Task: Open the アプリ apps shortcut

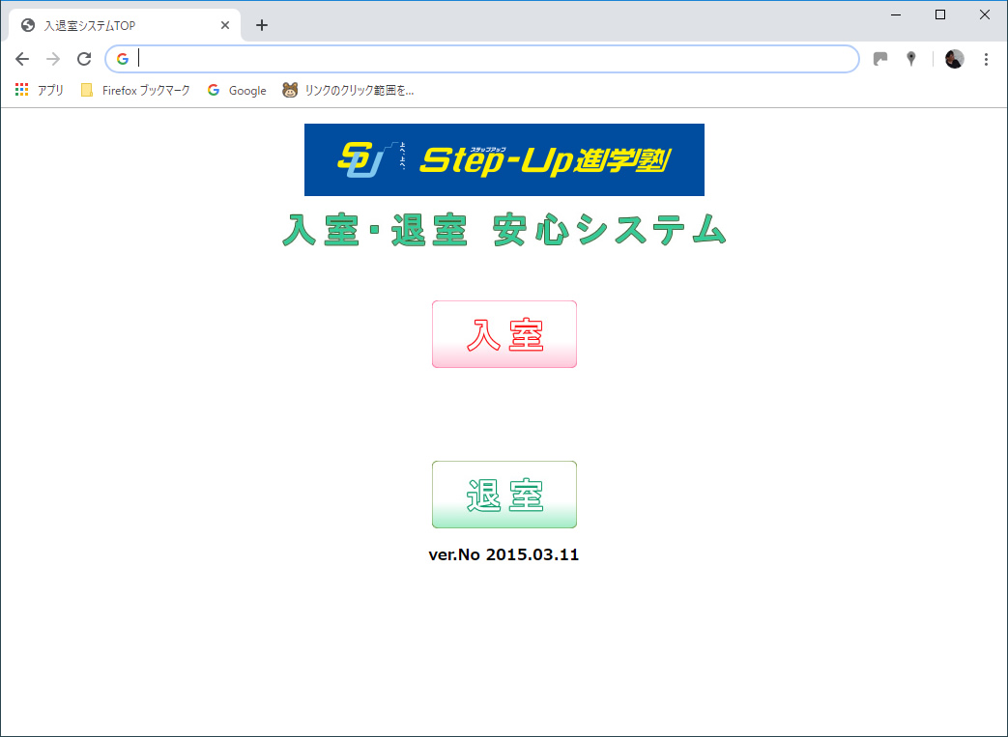Action: (x=40, y=90)
